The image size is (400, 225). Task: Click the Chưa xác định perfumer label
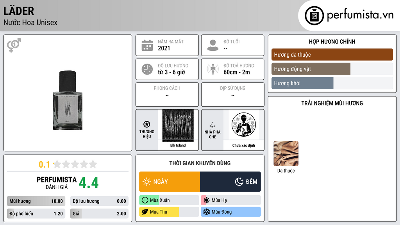[244, 145]
